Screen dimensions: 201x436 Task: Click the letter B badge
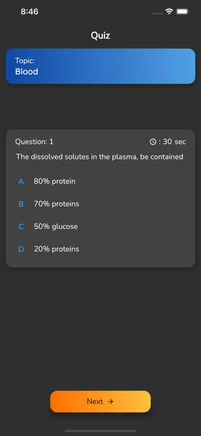21,204
